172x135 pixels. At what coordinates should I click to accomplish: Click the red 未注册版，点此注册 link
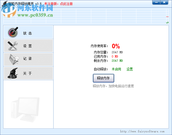pyautogui.click(x=58, y=4)
